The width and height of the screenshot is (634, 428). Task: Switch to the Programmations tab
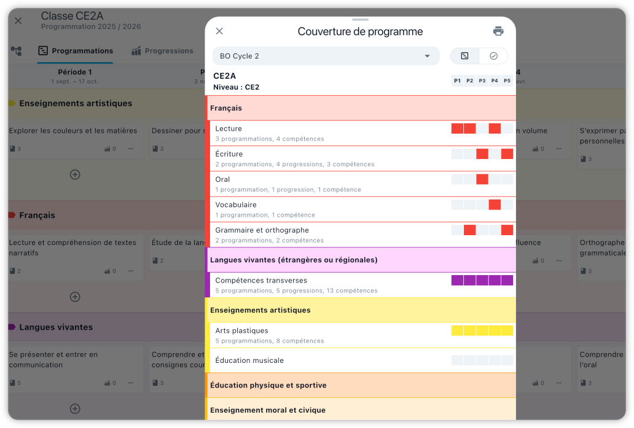coord(76,51)
